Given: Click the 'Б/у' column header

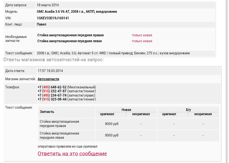Looking at the screenshot, I should 188,110.
